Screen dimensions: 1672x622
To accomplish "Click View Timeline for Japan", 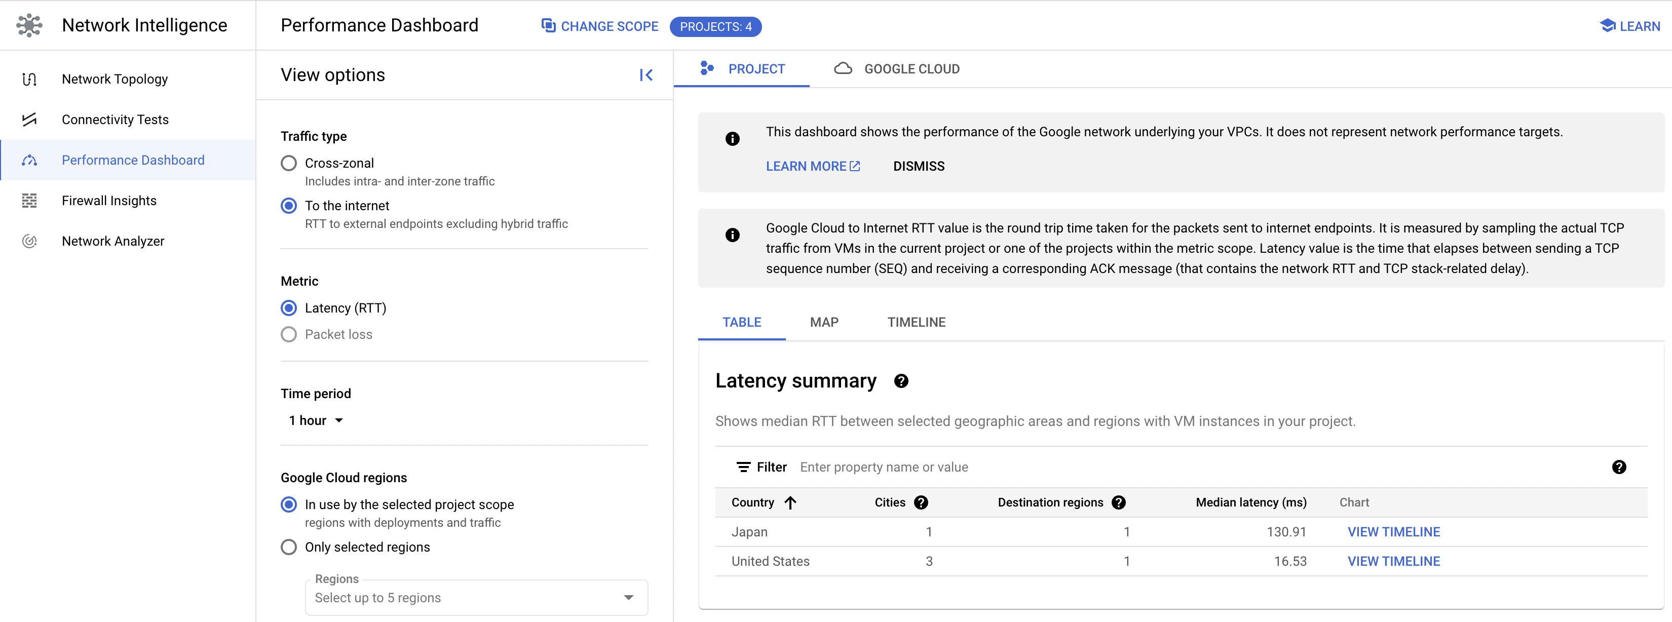I will [x=1393, y=532].
